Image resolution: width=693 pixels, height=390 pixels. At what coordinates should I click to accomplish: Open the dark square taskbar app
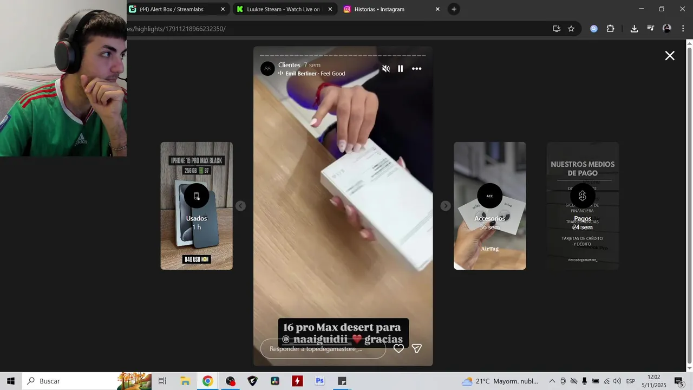coord(342,381)
